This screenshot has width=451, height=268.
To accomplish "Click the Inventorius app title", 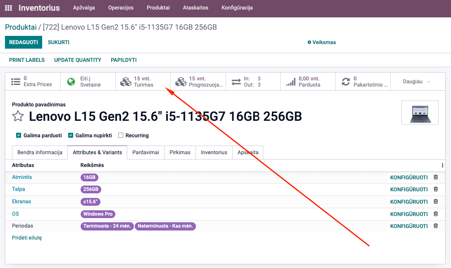I will click(39, 8).
